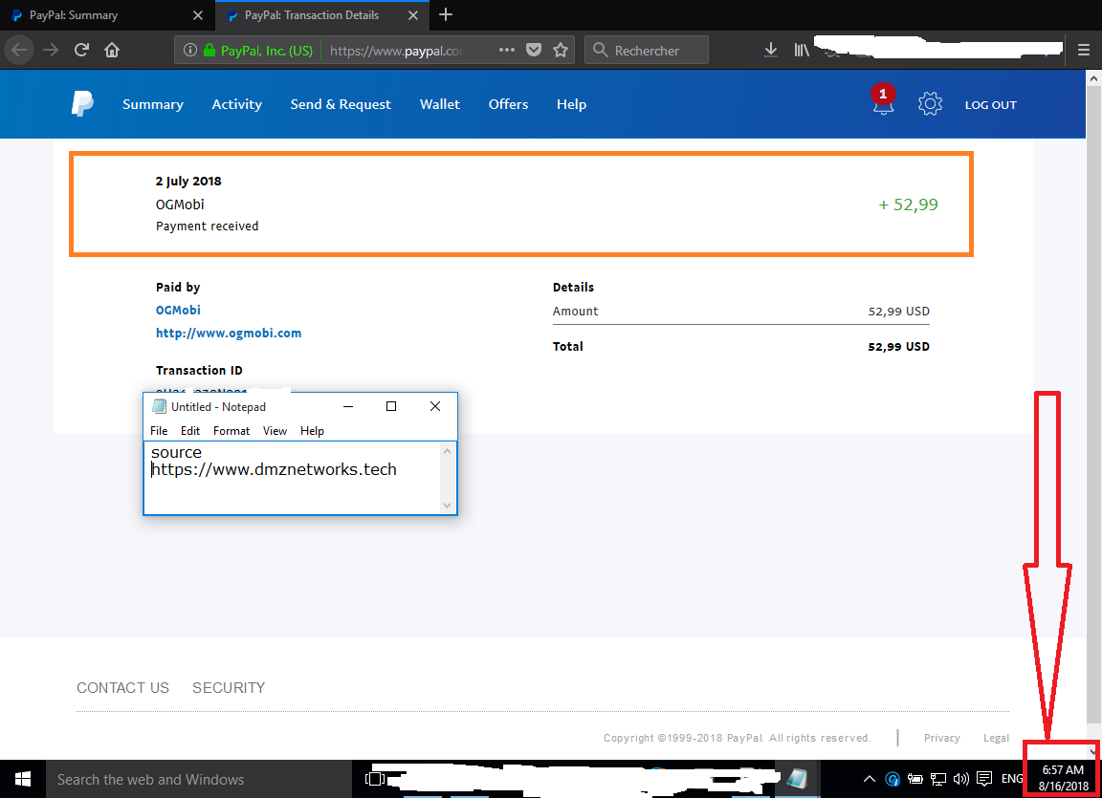This screenshot has height=798, width=1102.
Task: Close the PayPal: Summary tab
Action: coord(198,14)
